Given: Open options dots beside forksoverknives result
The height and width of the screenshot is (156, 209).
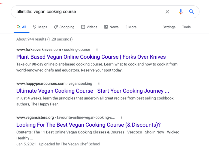Looking at the screenshot, I should click(97, 49).
